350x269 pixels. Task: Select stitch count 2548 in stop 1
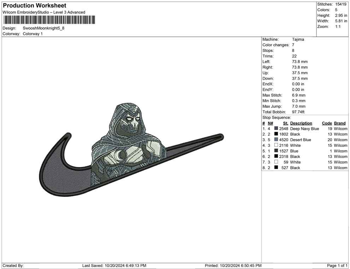(284, 128)
